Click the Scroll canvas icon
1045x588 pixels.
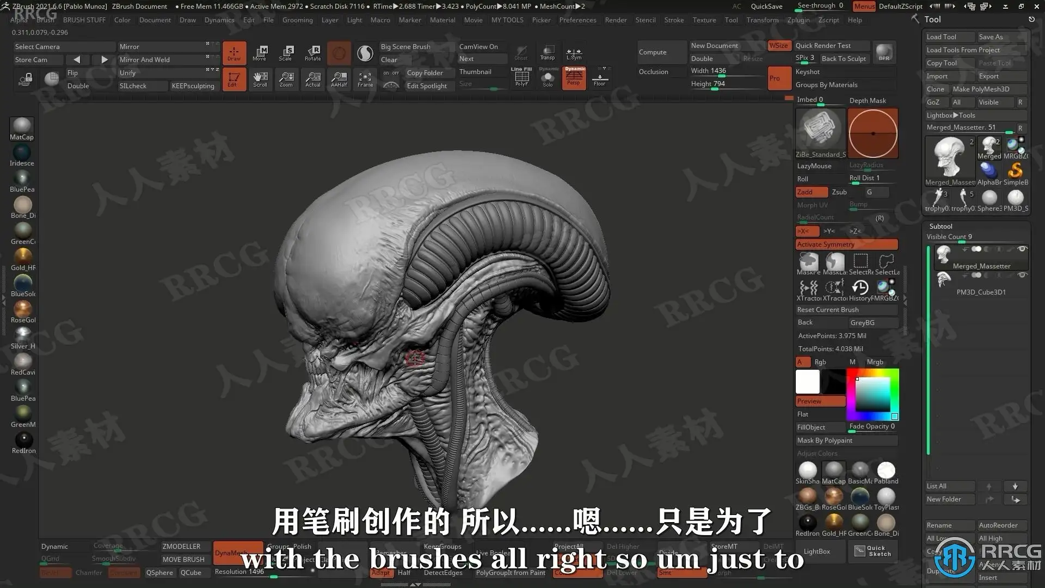260,79
